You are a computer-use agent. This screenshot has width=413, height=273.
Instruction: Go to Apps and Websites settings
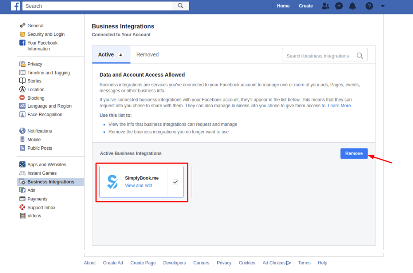47,165
